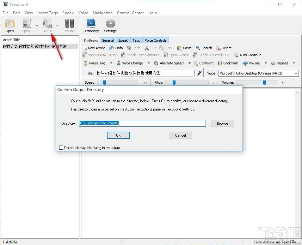Expand the Voice selection dropdown

296,73
